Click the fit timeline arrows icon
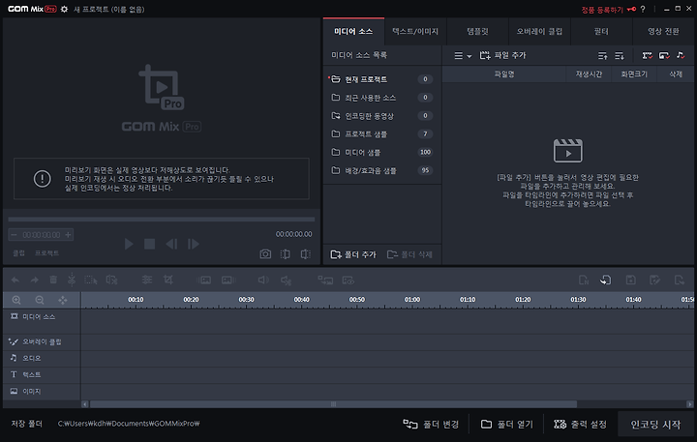697x442 pixels. click(63, 300)
